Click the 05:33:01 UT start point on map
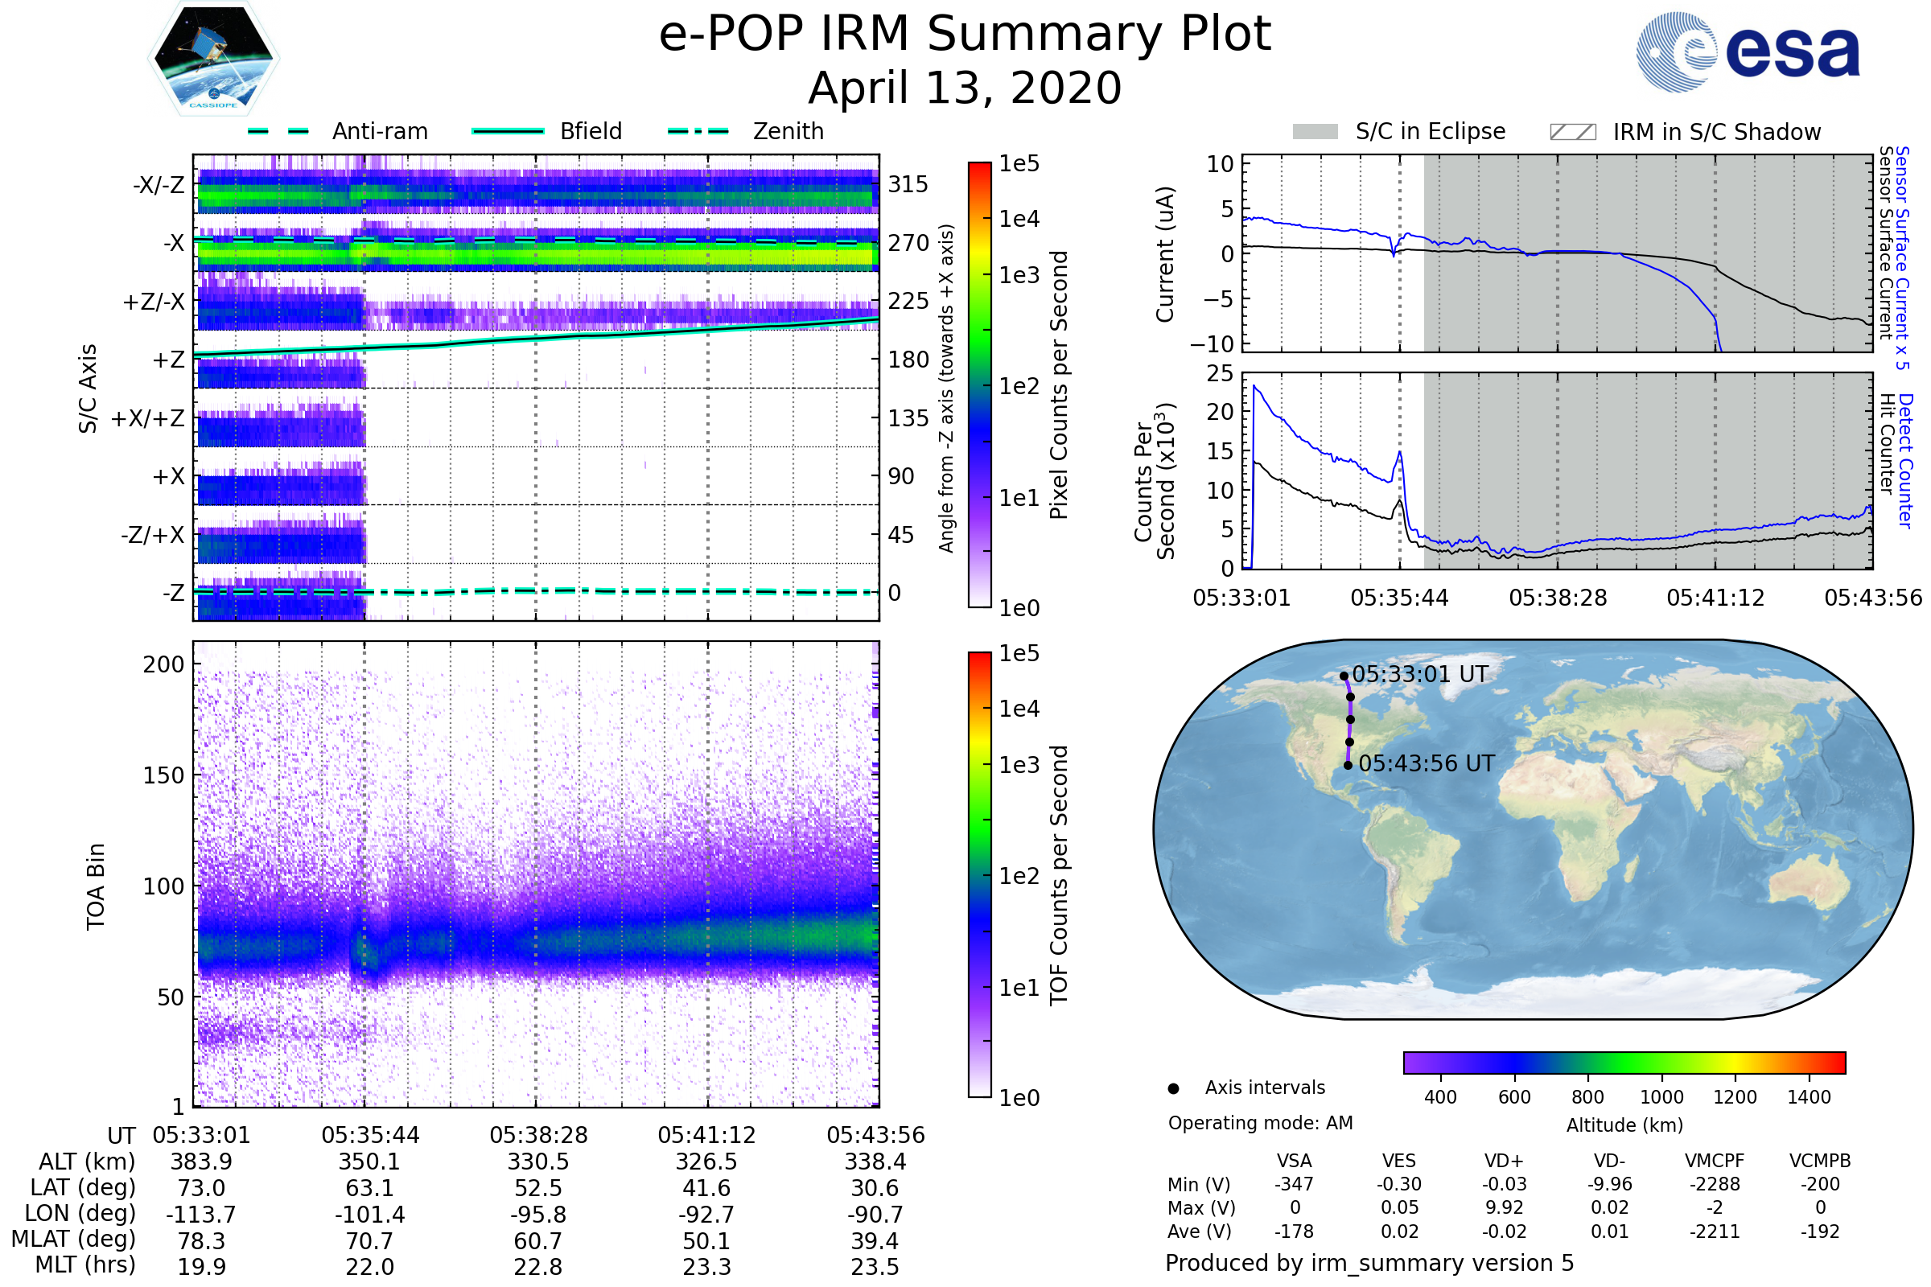 [1344, 676]
